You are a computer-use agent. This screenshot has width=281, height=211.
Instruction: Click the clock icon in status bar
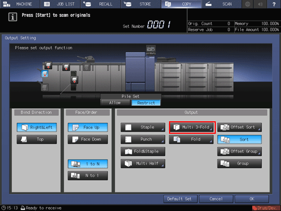[x=4, y=208]
